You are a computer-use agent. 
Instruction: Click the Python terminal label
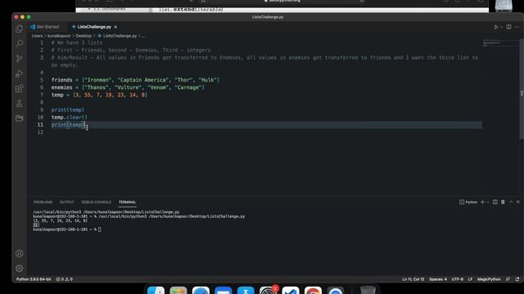(468, 202)
